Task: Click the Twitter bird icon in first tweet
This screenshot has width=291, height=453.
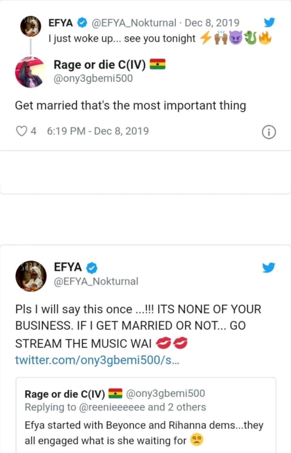Action: [269, 22]
